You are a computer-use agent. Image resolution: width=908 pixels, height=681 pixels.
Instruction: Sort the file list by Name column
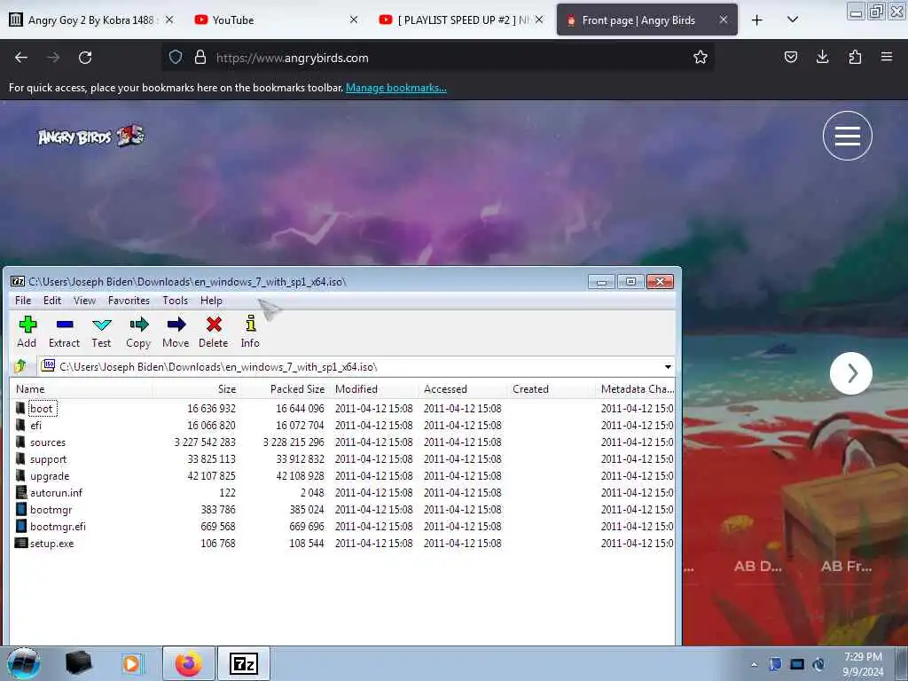click(81, 389)
